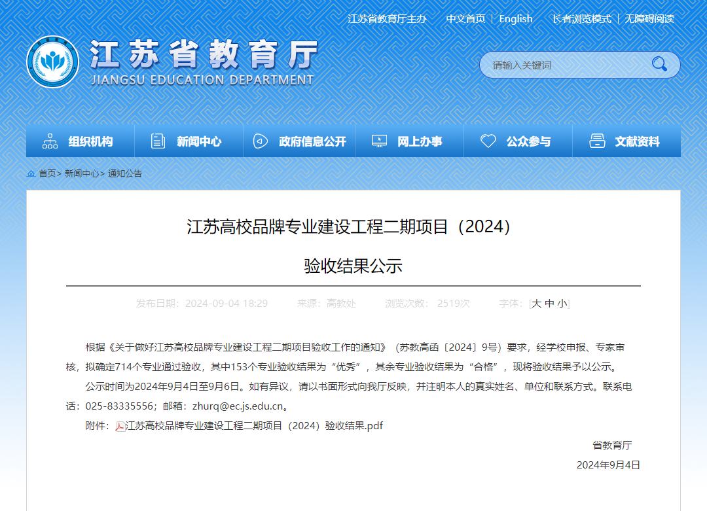The width and height of the screenshot is (707, 511).
Task: Click 新闻中心 in the breadcrumb
Action: coord(82,173)
